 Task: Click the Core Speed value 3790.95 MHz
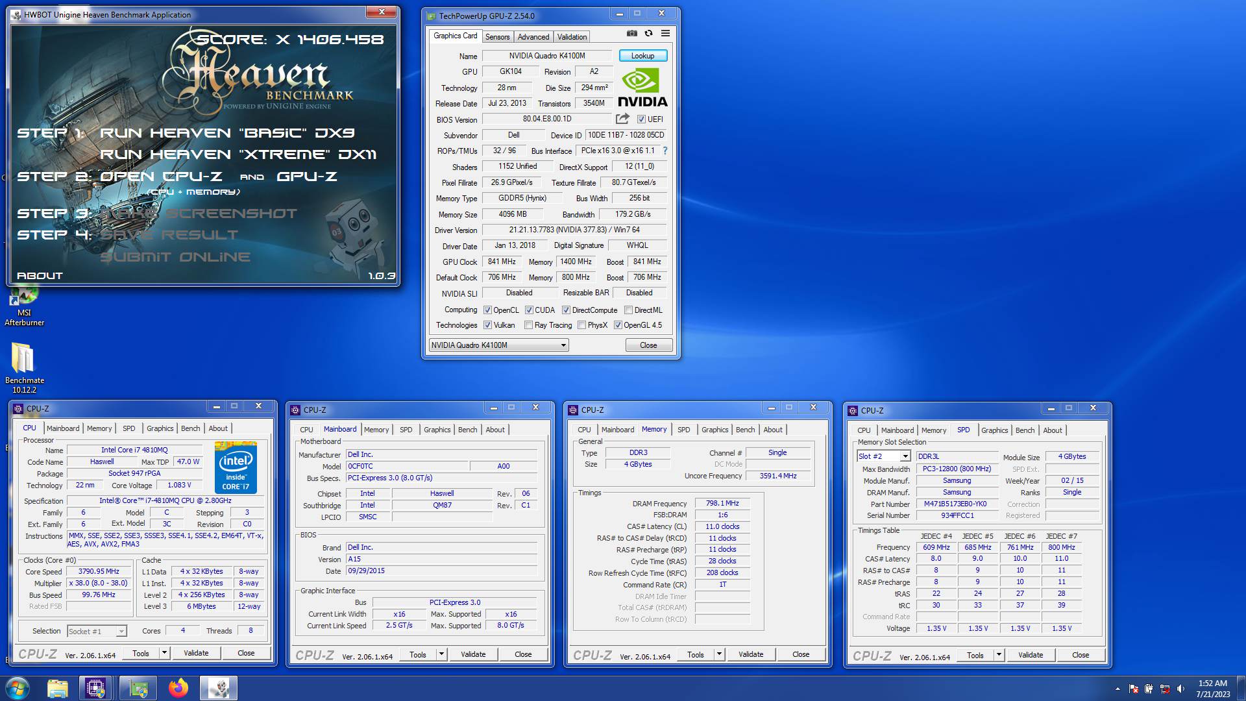click(x=99, y=572)
